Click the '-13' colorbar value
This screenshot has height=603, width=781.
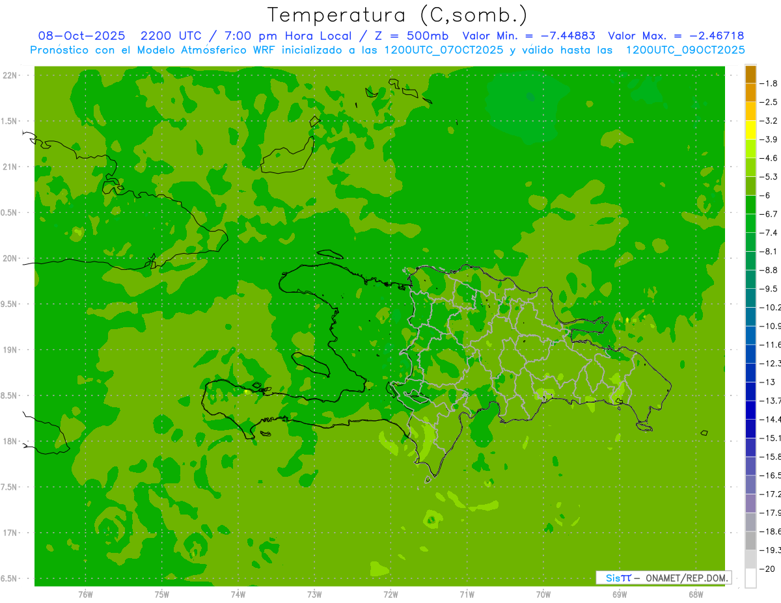click(768, 382)
